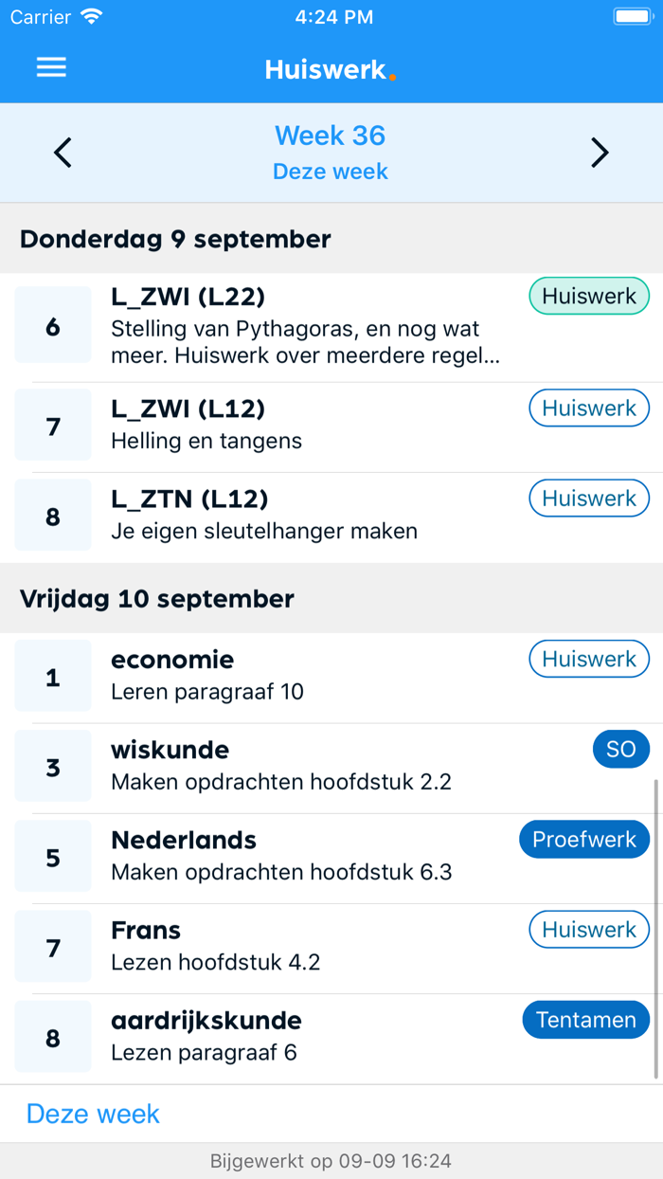This screenshot has width=663, height=1179.
Task: Click the Deze week link at the bottom
Action: pyautogui.click(x=92, y=1114)
